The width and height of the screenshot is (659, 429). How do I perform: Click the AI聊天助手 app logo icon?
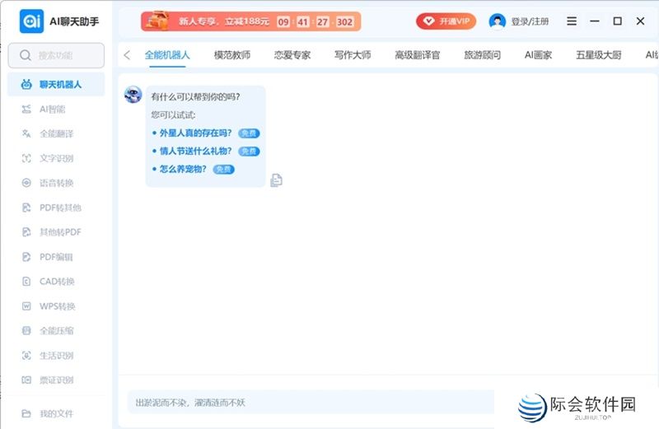31,21
